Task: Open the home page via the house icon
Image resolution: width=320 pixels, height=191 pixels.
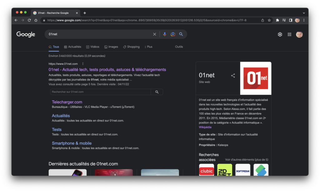Action: tap(36, 20)
